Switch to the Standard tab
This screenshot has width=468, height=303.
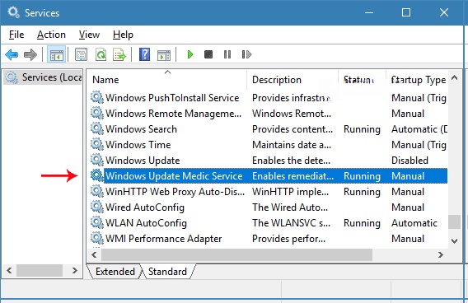[167, 272]
